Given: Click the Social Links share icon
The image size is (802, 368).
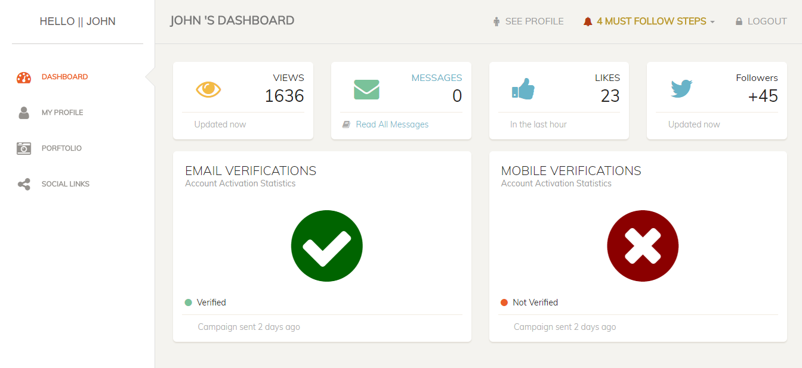Looking at the screenshot, I should 24,184.
